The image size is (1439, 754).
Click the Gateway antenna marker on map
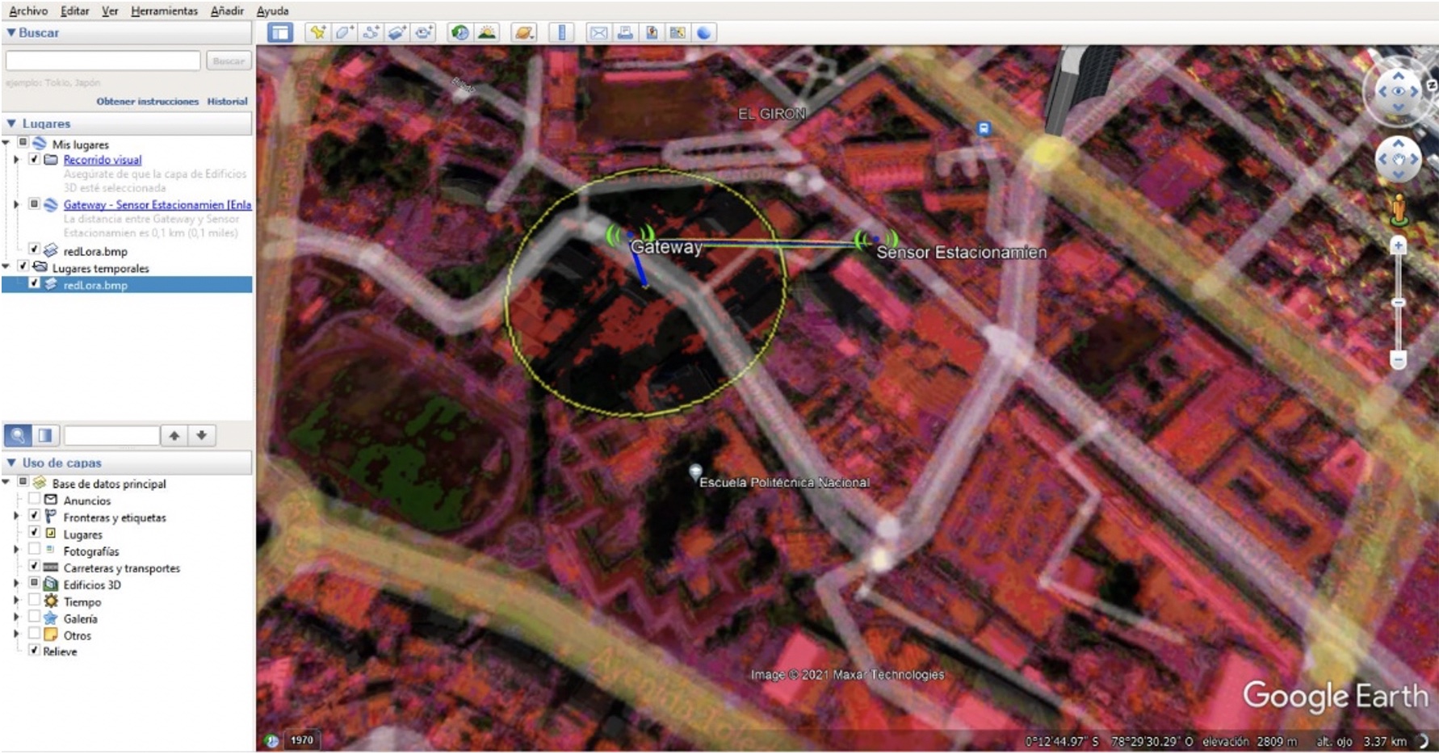(x=631, y=237)
